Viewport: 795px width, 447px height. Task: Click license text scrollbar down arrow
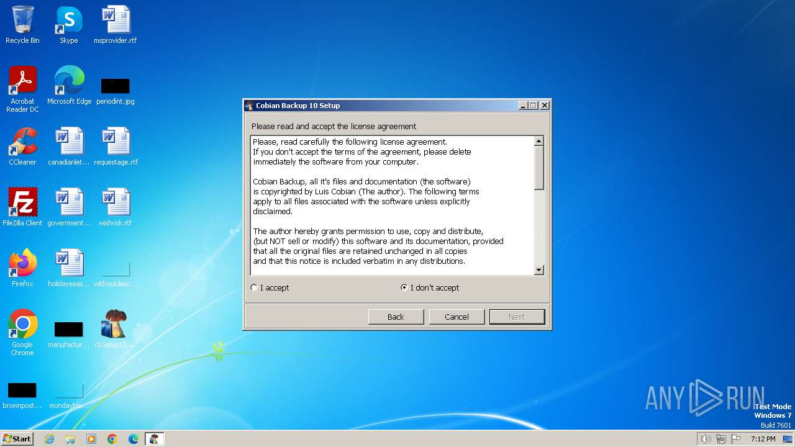coord(538,270)
